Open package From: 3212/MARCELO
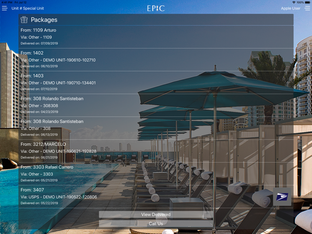Screen dimensions: 312x234 [156, 151]
